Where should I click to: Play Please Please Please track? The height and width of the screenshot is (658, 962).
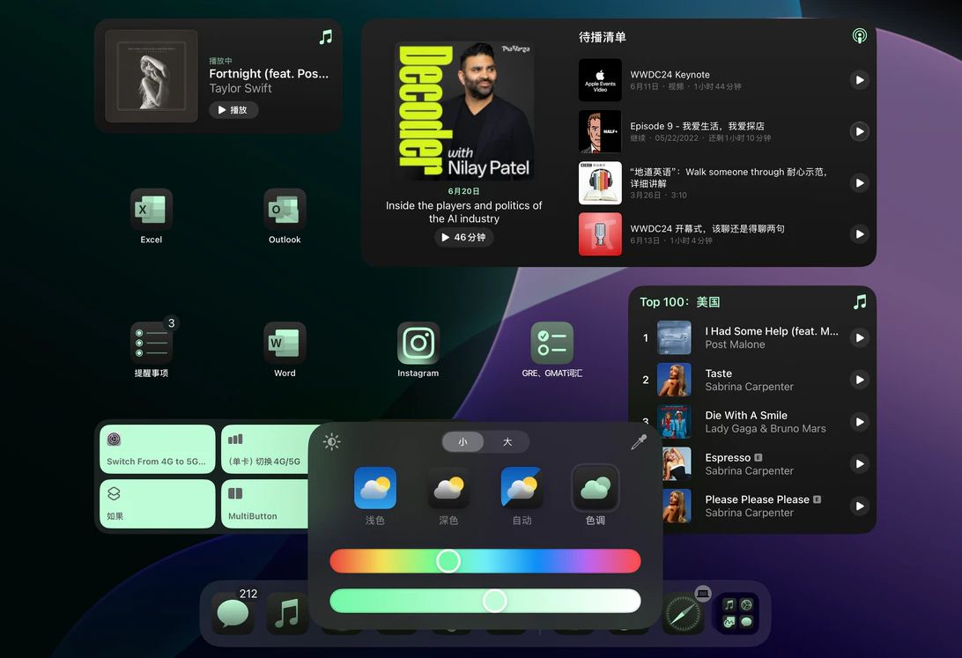[x=860, y=506]
